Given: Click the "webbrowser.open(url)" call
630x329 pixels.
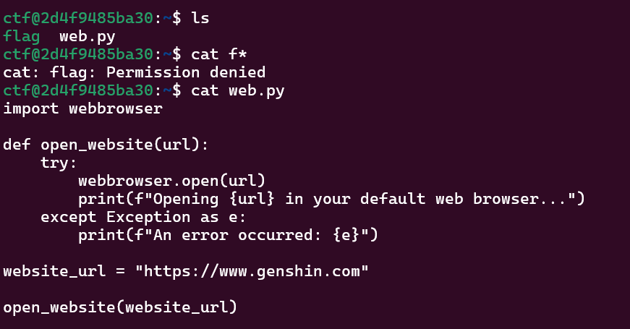Looking at the screenshot, I should [171, 181].
